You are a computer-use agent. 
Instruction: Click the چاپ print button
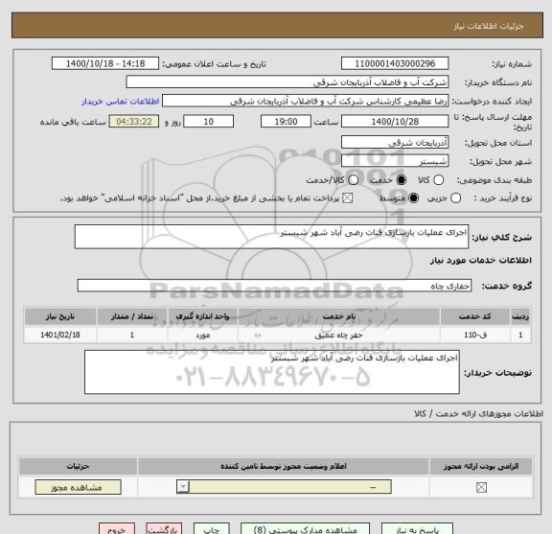point(212,529)
